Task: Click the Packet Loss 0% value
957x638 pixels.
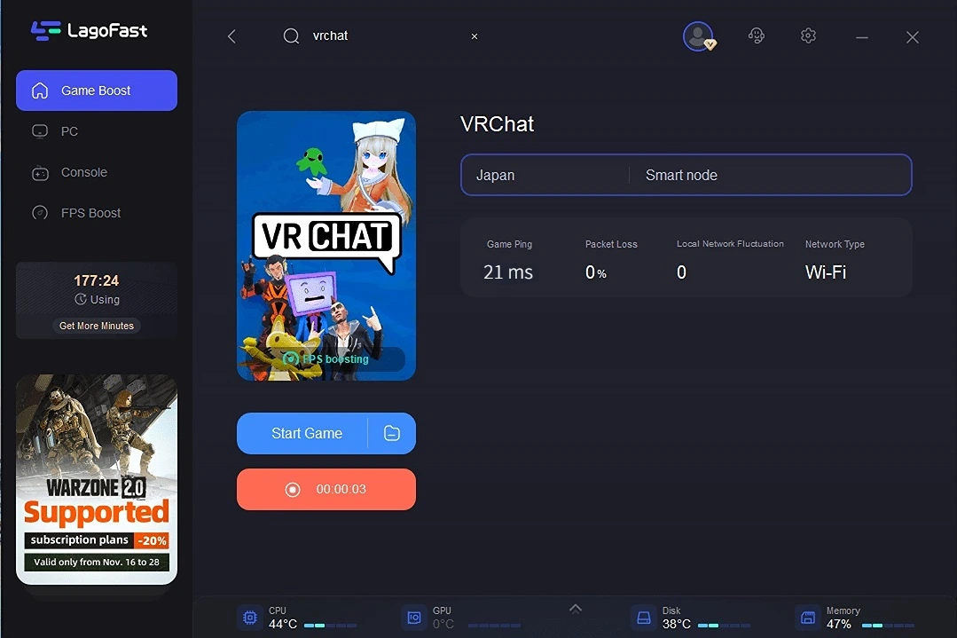Action: pyautogui.click(x=596, y=272)
